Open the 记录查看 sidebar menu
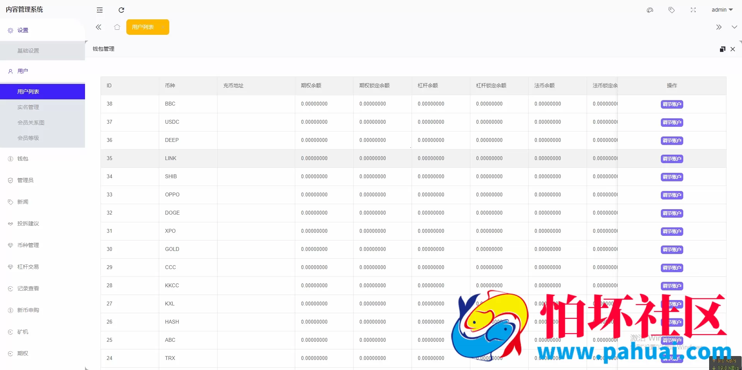Screen dimensions: 742x370 [43, 288]
